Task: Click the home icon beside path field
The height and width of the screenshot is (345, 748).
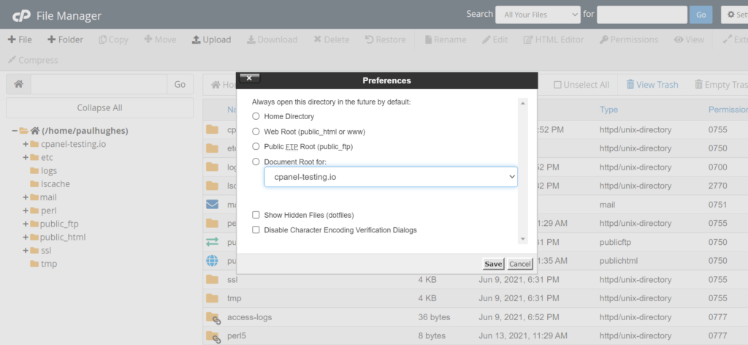Action: 18,84
